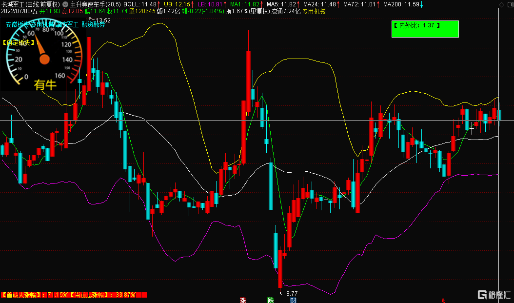Click the red 涨 marker at the bottom

pos(243,300)
